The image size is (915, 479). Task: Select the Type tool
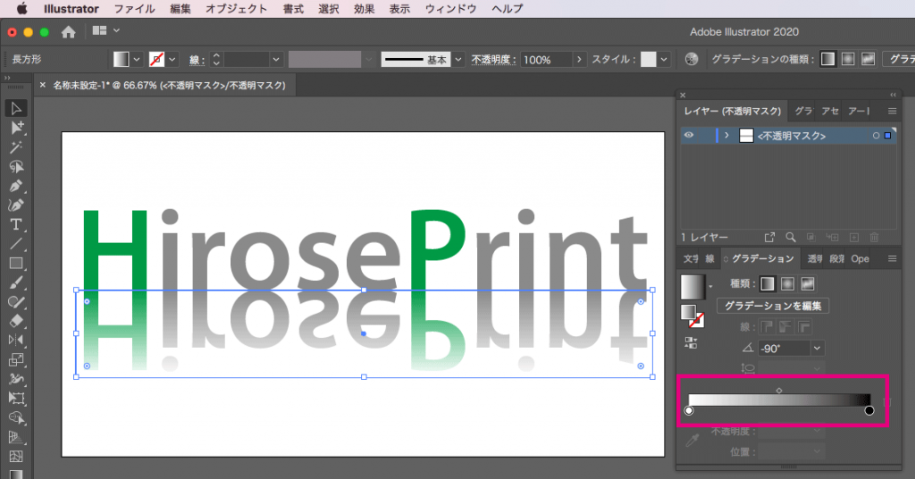16,224
